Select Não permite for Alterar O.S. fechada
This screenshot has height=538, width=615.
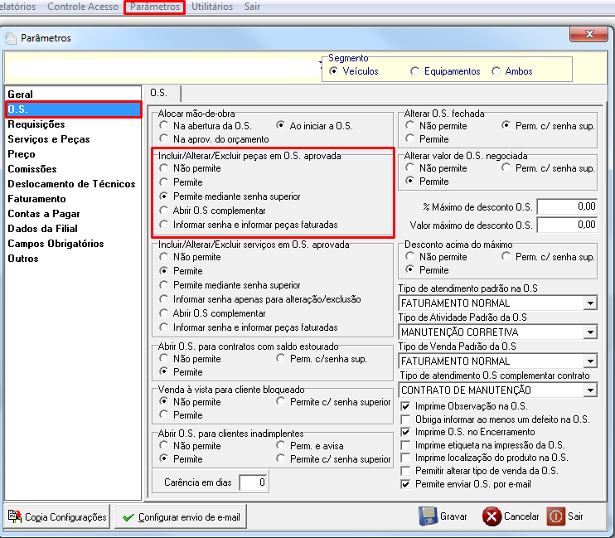pyautogui.click(x=410, y=125)
